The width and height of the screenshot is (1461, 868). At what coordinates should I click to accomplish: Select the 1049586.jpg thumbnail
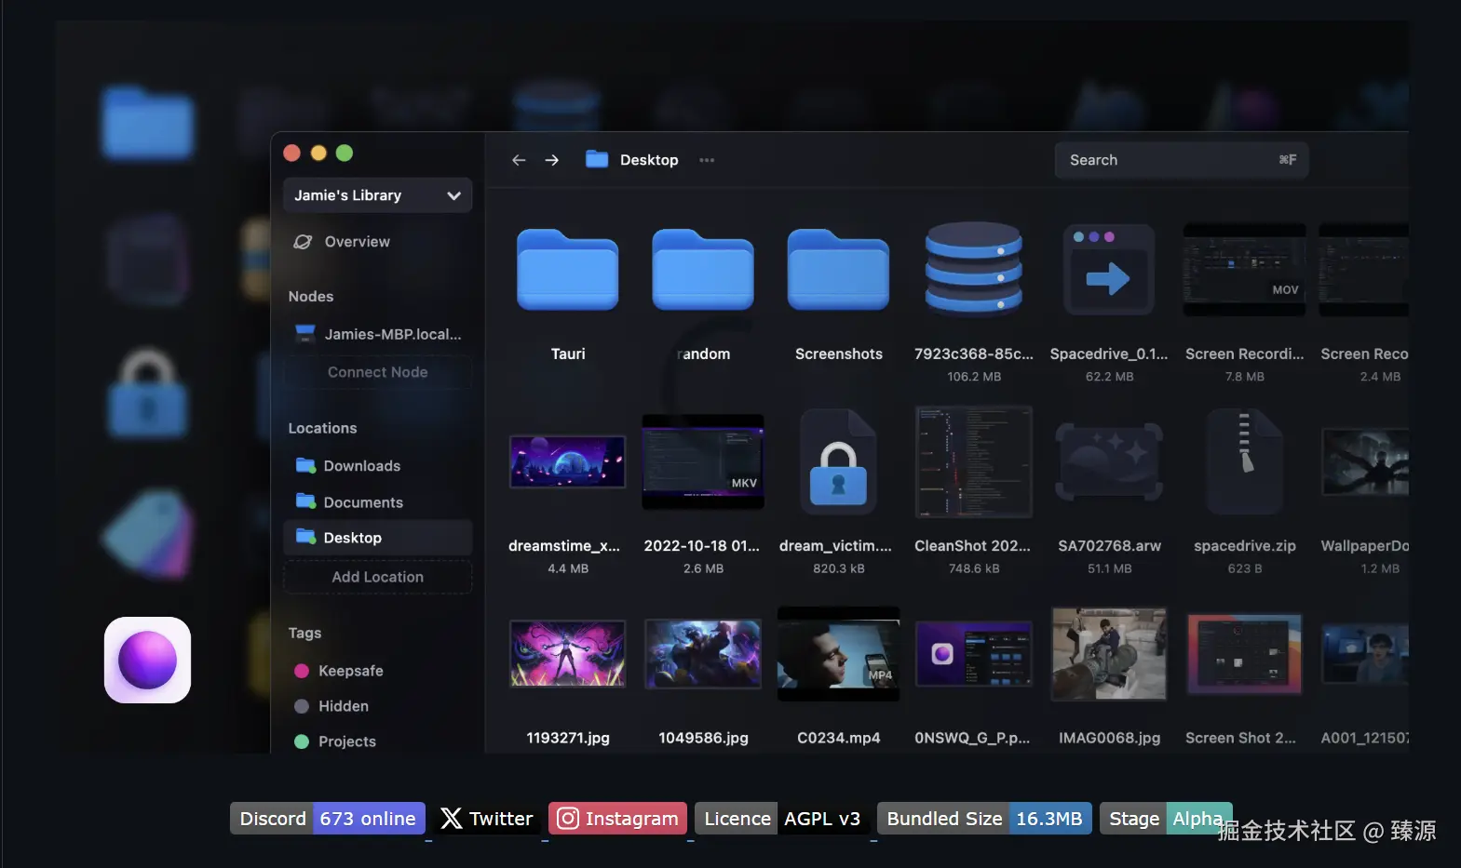coord(703,654)
